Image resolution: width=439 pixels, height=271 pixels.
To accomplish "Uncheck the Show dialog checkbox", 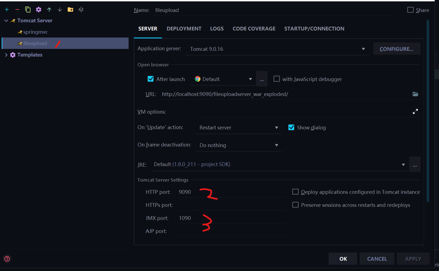I will tap(291, 127).
